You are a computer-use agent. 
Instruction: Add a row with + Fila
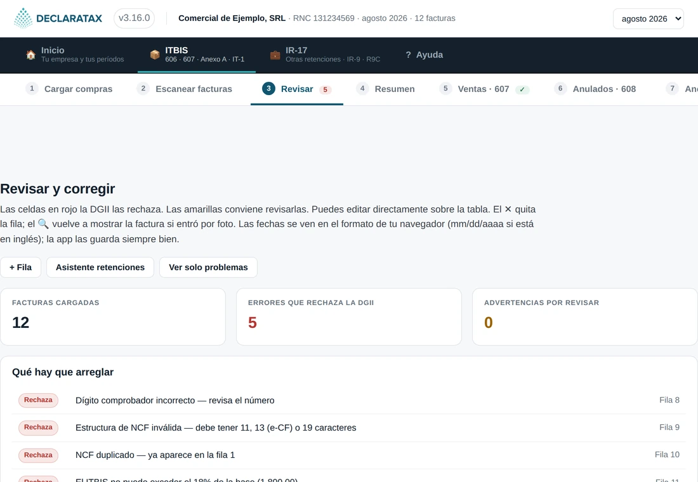[x=20, y=268]
